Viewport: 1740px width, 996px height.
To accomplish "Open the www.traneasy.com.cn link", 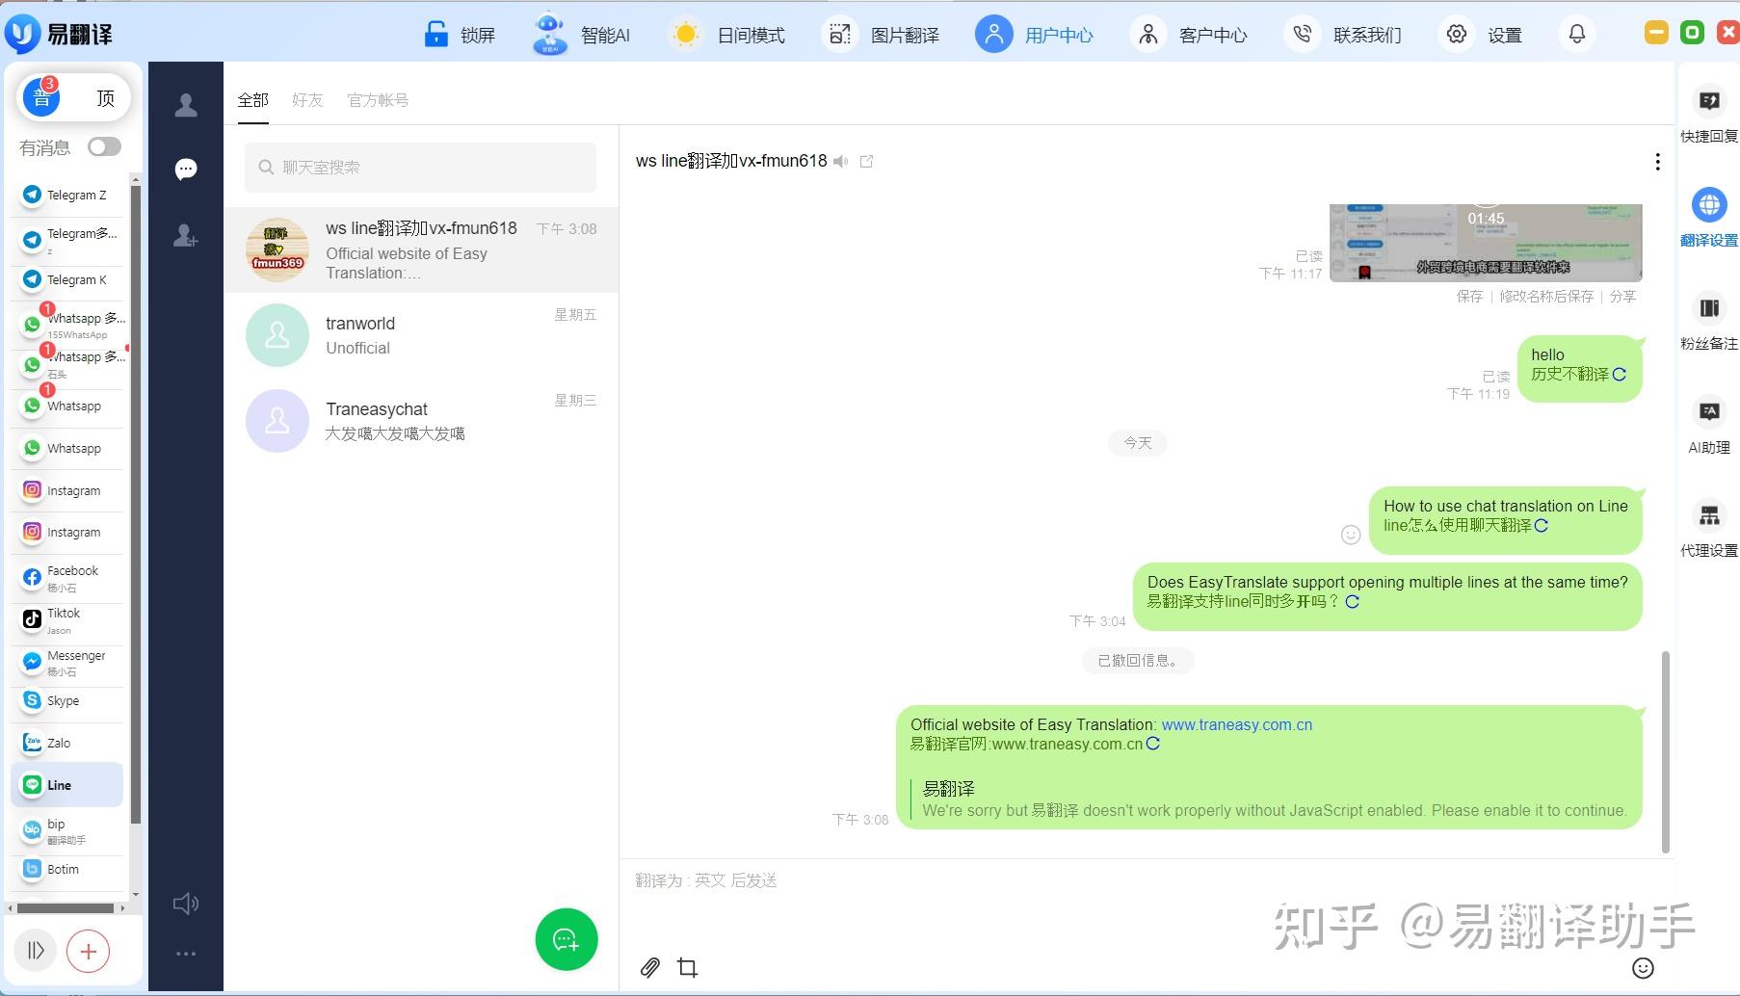I will [1236, 724].
